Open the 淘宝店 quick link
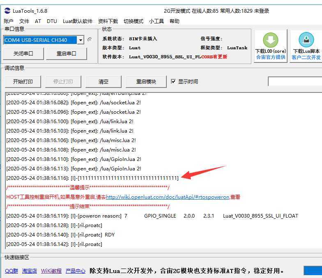The height and width of the screenshot is (278, 322). (30, 271)
